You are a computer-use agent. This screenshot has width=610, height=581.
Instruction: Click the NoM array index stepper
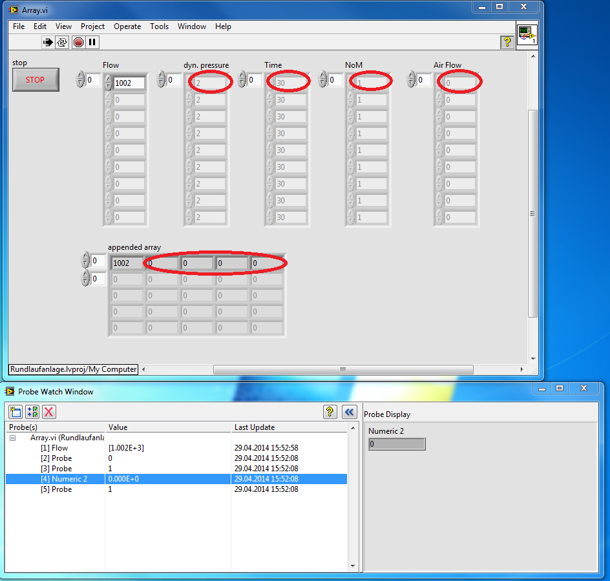pyautogui.click(x=322, y=79)
